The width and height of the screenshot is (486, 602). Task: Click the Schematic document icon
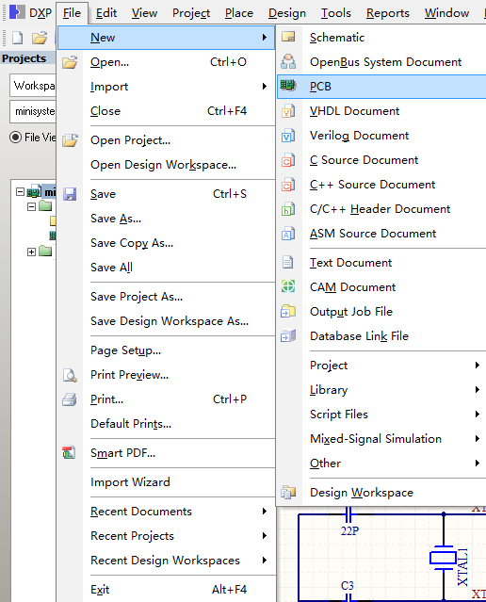pyautogui.click(x=288, y=37)
